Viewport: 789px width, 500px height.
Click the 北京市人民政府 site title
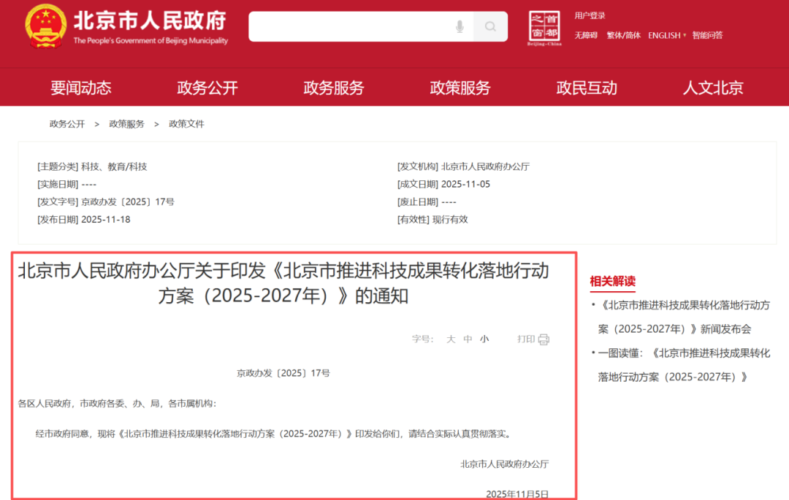point(150,21)
